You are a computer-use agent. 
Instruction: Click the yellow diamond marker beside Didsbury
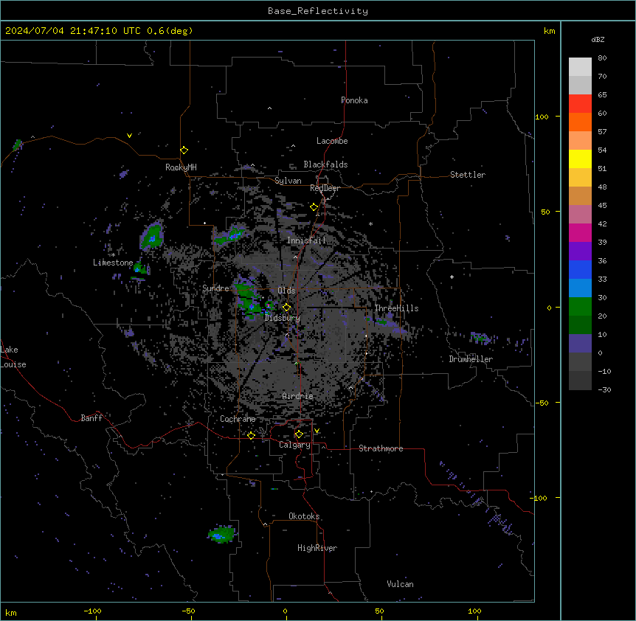[286, 308]
